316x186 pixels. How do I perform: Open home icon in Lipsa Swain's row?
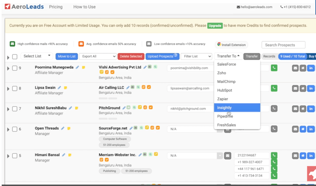click(x=303, y=88)
